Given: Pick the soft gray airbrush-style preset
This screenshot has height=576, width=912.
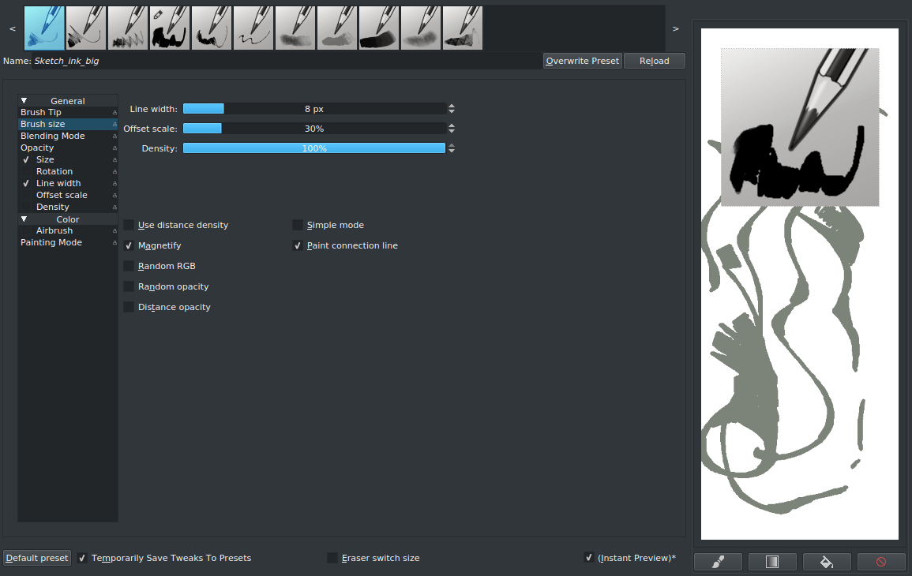Looking at the screenshot, I should click(421, 28).
